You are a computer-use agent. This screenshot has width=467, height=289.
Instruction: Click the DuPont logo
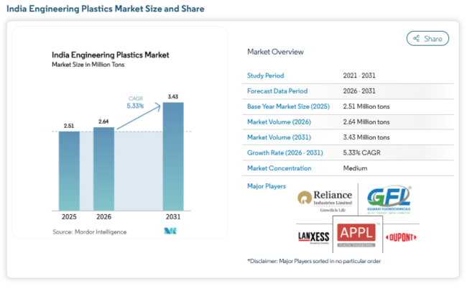click(401, 237)
